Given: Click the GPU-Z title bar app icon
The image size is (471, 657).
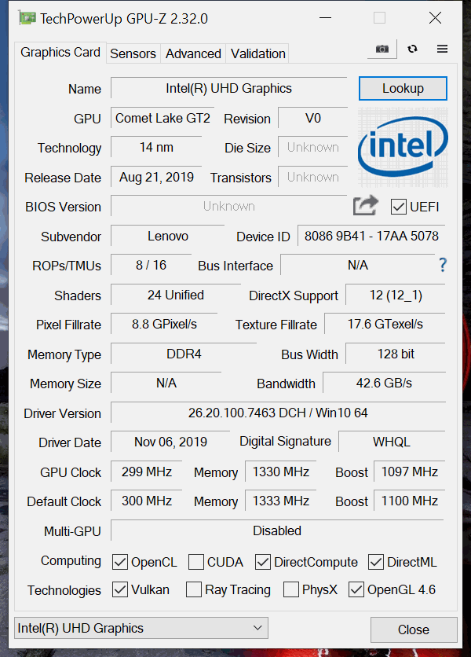Looking at the screenshot, I should click(x=27, y=18).
